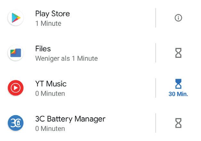Tap the Files app icon

(x=15, y=53)
